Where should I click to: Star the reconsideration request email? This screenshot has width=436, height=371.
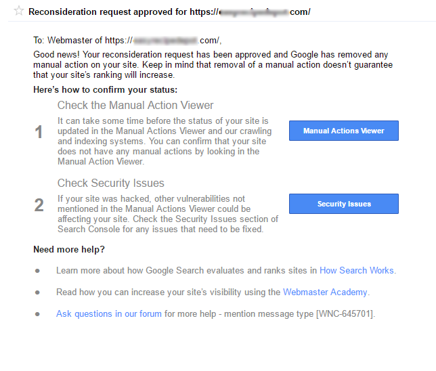click(19, 11)
